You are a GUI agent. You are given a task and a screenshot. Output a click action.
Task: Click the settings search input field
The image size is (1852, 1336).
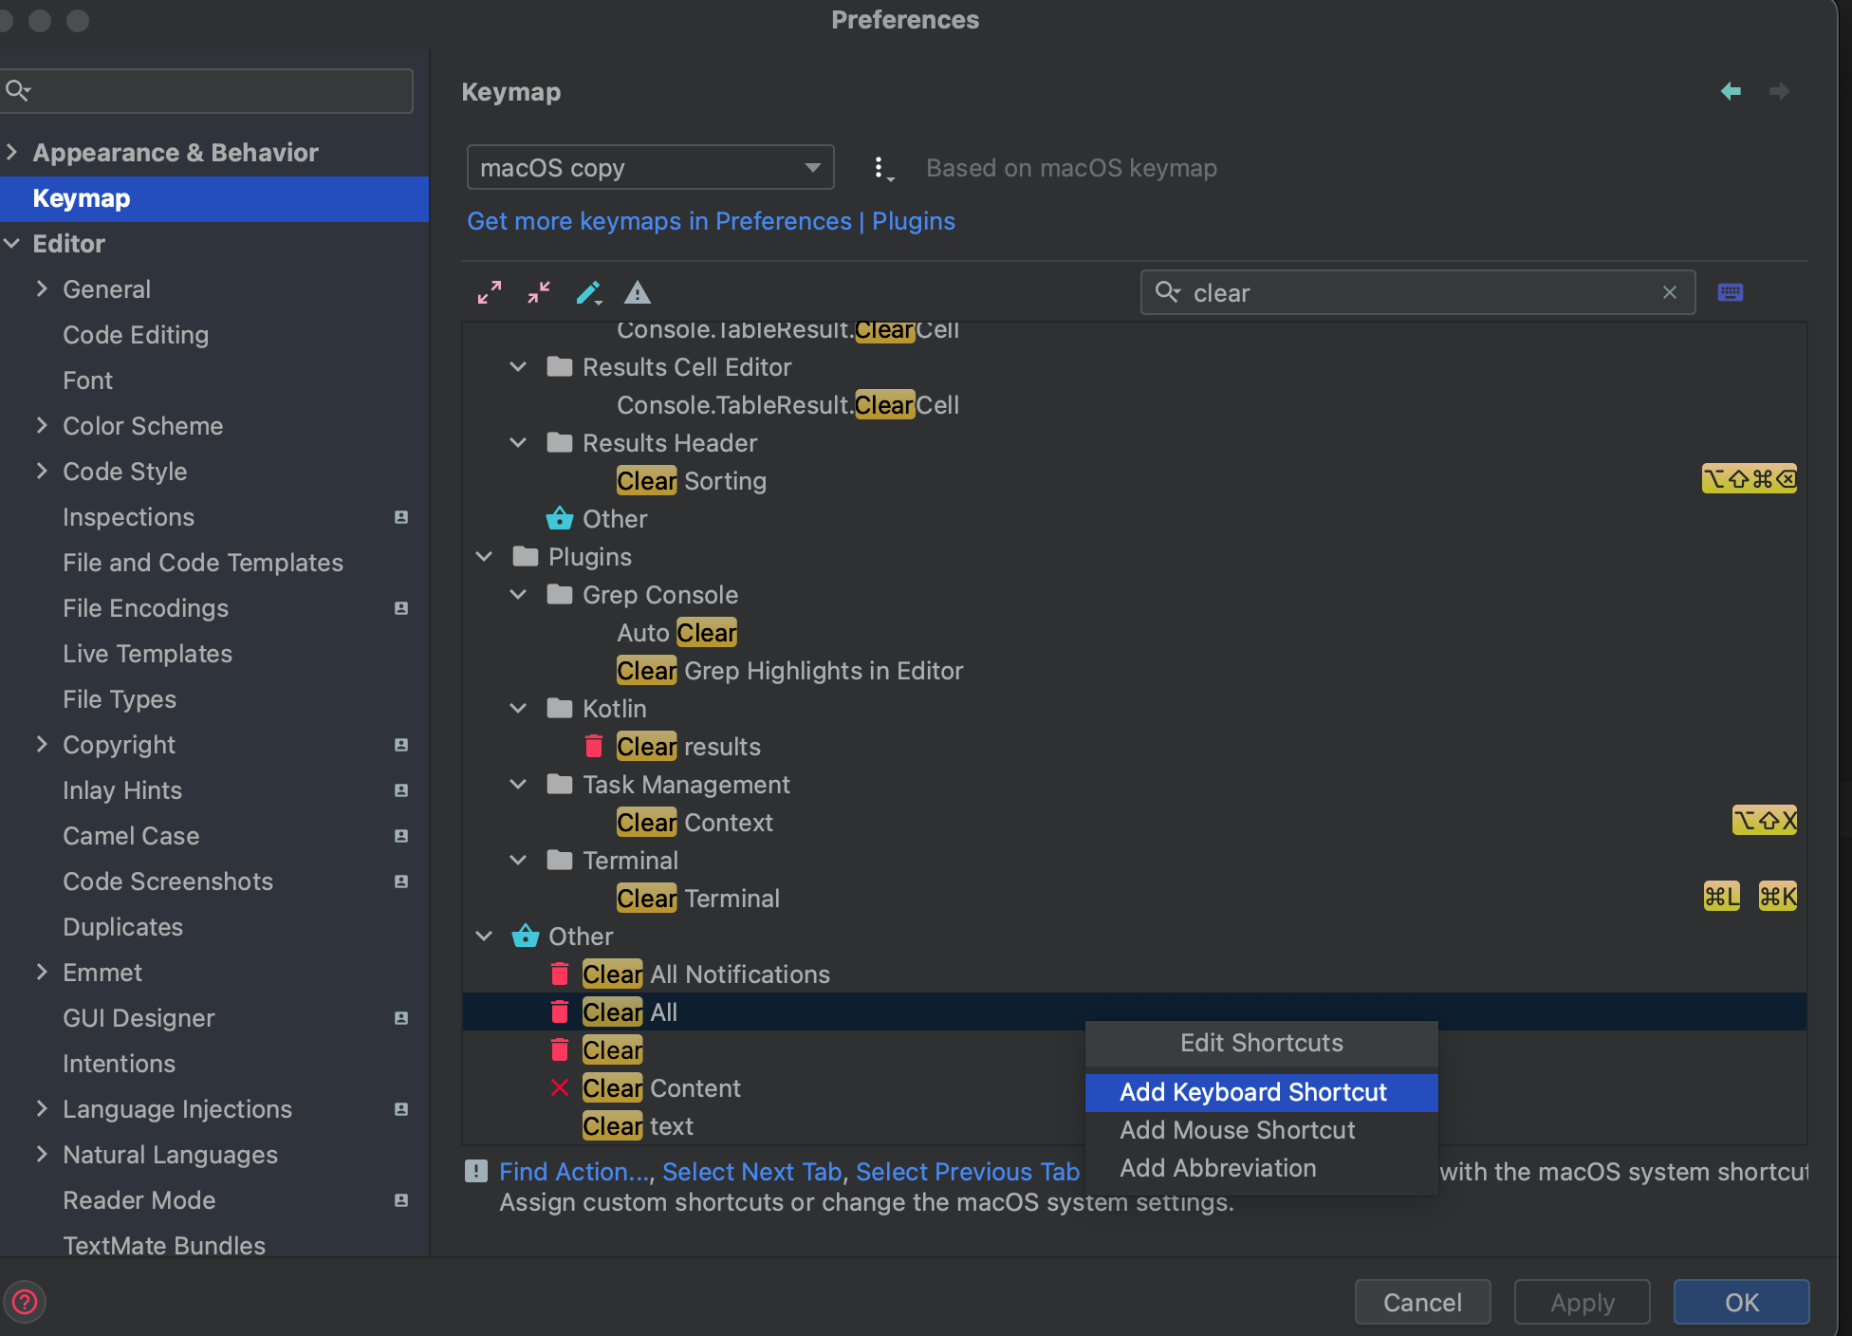pos(218,91)
